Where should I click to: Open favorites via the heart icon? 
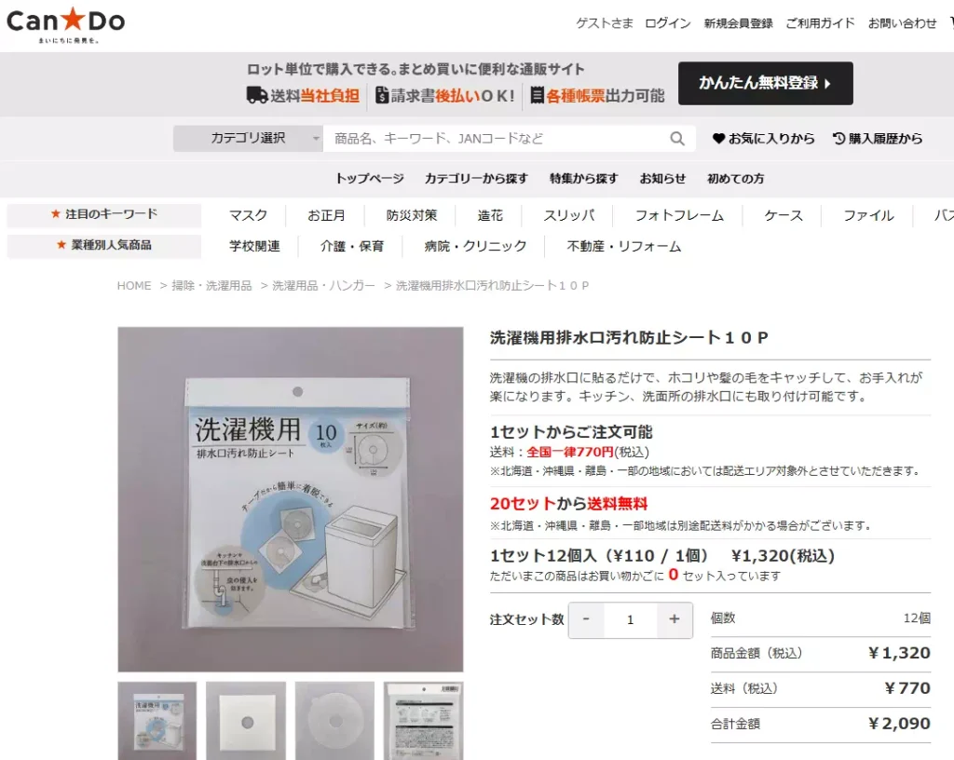(718, 139)
